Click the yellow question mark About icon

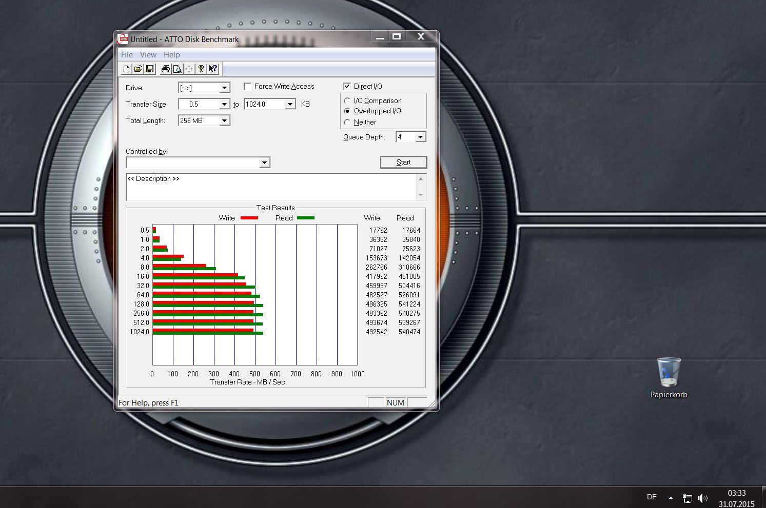[201, 69]
